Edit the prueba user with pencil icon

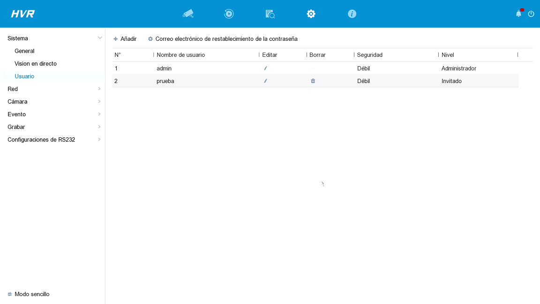click(x=265, y=81)
